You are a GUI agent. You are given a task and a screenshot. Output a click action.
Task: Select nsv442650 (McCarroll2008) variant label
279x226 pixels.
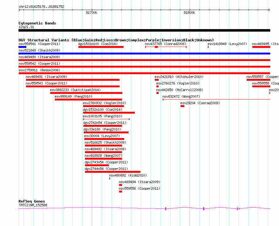click(x=180, y=90)
